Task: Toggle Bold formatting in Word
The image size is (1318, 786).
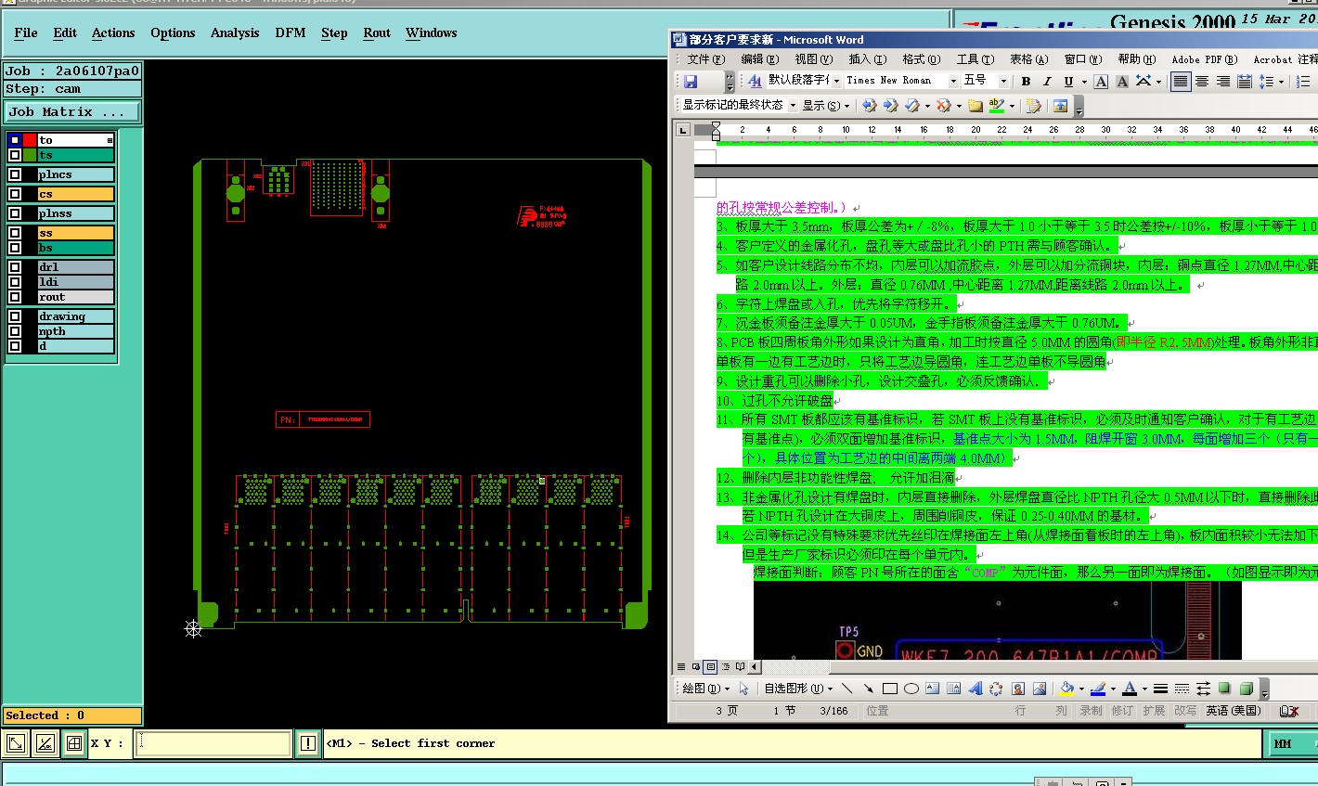Action: 1027,82
